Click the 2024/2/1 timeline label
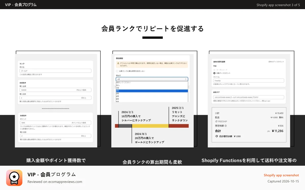The image size is (305, 190). pyautogui.click(x=127, y=112)
